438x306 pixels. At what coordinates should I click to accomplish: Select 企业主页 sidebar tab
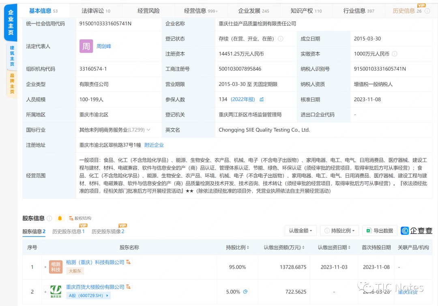click(11, 23)
